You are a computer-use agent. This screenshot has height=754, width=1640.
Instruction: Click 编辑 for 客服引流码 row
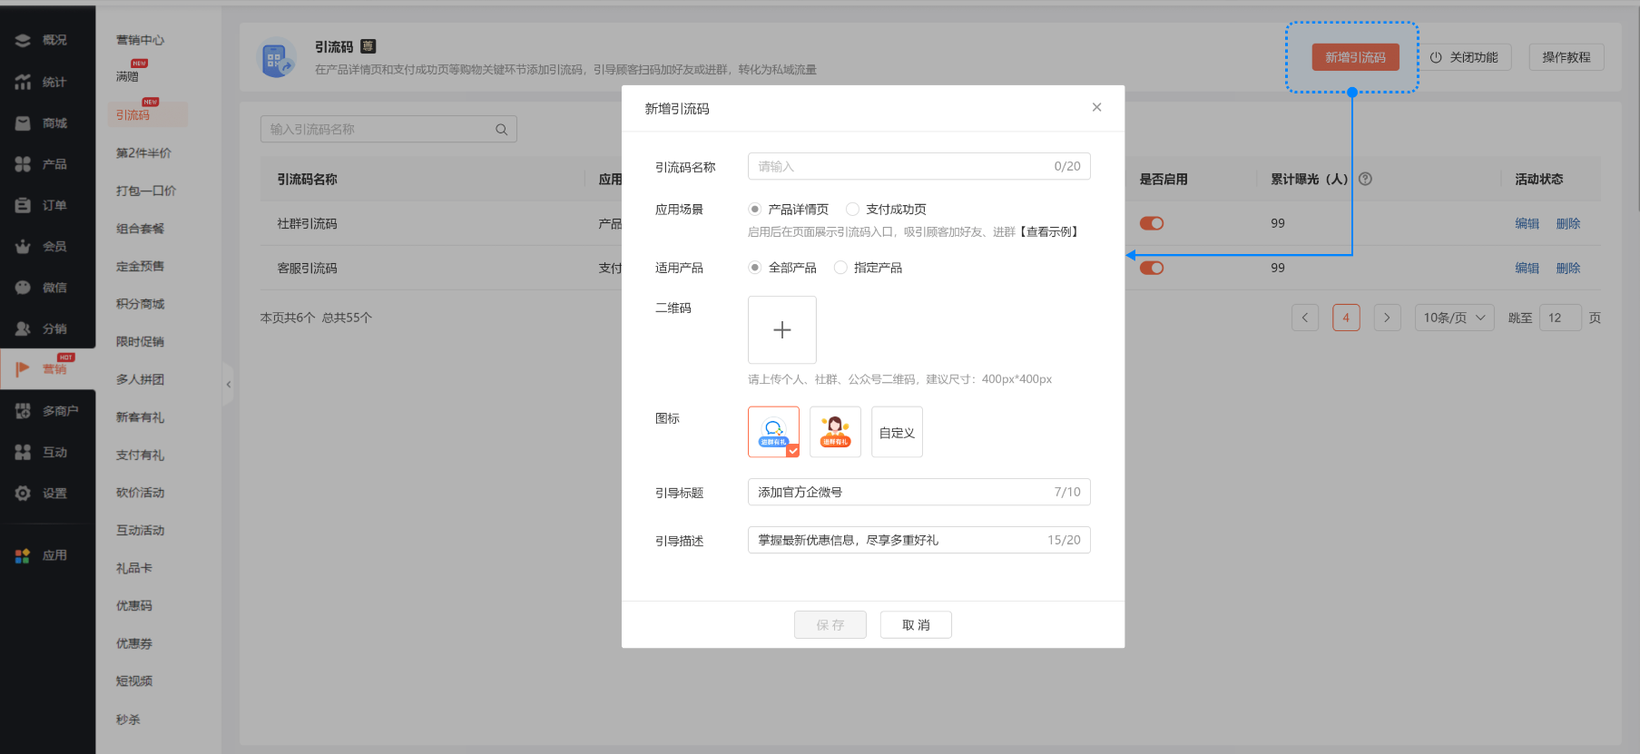1527,268
